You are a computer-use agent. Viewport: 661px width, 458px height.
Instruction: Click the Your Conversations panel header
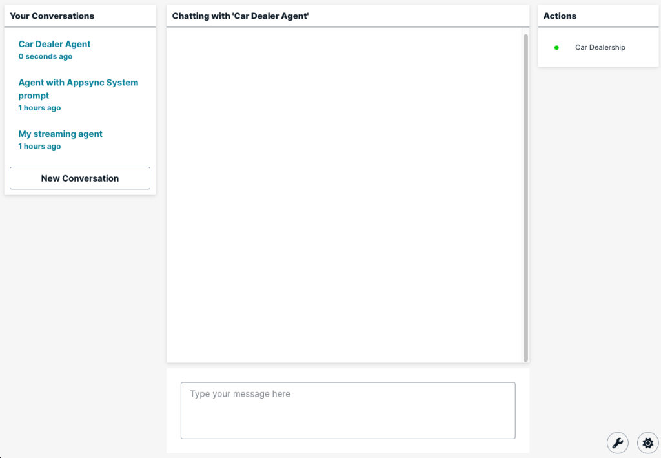click(x=52, y=16)
